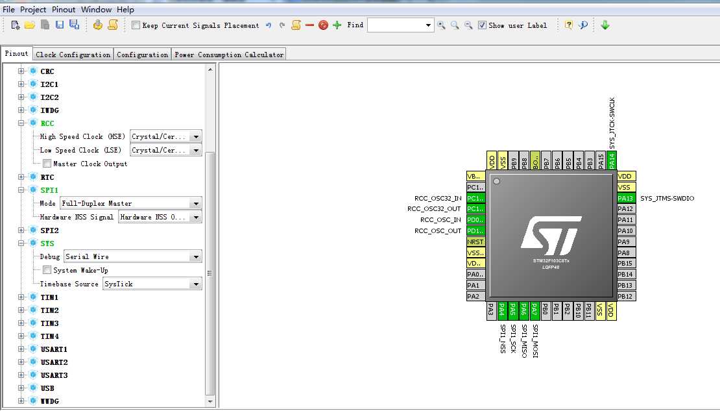Image resolution: width=720 pixels, height=411 pixels.
Task: Select the WWDG peripheral label
Action: pyautogui.click(x=49, y=401)
